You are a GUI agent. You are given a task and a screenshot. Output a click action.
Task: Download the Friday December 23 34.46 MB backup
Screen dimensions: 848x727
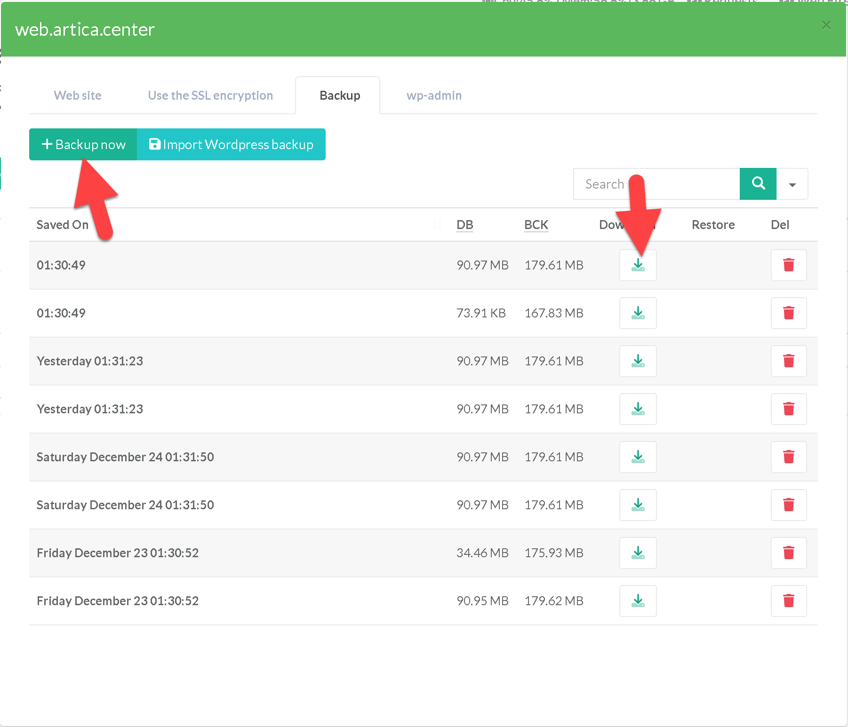click(x=638, y=553)
